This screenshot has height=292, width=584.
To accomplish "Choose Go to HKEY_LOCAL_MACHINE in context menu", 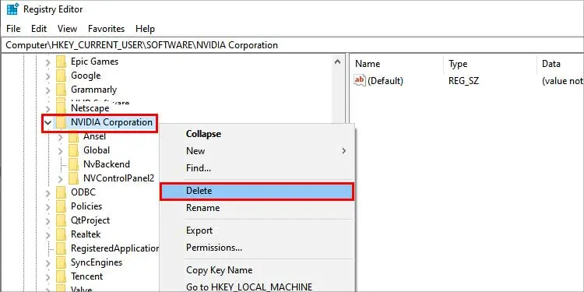I will (x=257, y=287).
